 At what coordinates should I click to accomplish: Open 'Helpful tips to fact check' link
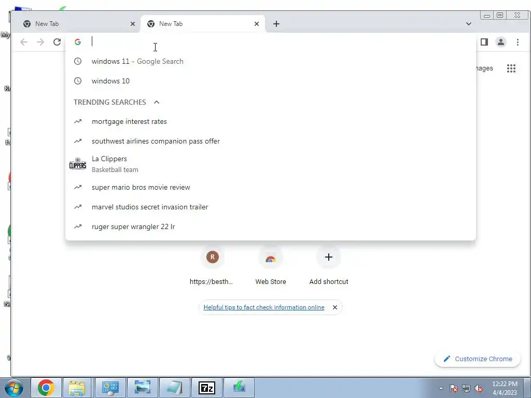click(264, 307)
